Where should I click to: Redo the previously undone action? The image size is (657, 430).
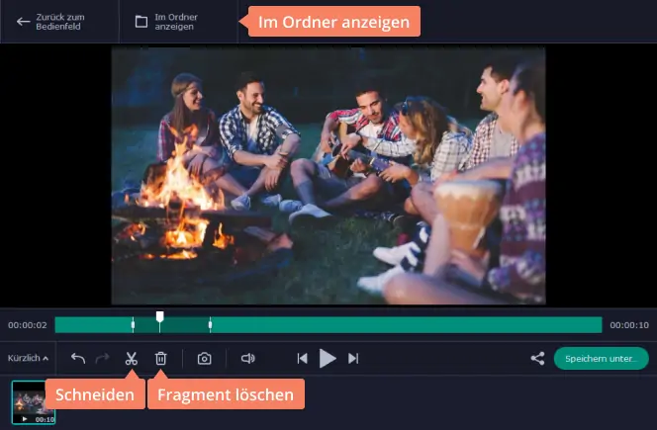(102, 359)
